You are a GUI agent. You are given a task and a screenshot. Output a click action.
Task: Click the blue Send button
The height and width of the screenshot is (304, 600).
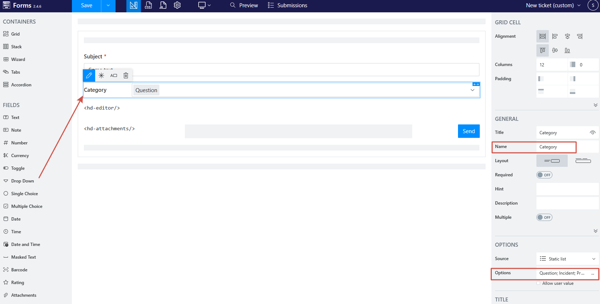point(469,131)
